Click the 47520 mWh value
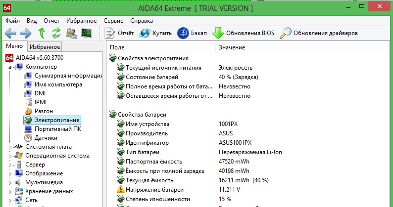This screenshot has height=207, width=393. 234,162
